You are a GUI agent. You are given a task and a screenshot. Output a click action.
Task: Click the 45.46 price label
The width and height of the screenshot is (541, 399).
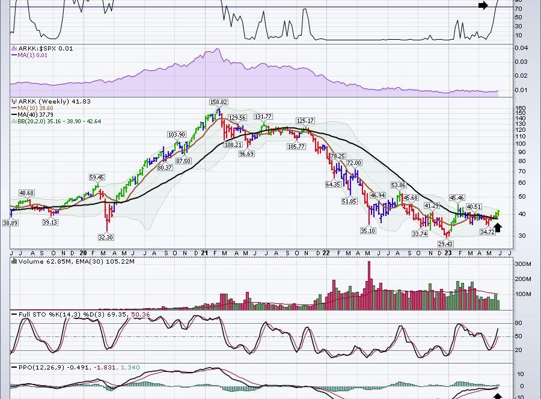457,198
